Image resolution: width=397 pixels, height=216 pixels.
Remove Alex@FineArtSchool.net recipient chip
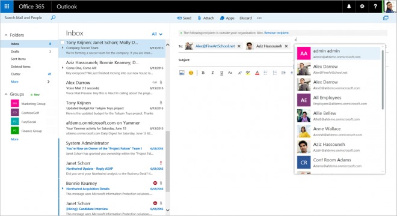239,46
